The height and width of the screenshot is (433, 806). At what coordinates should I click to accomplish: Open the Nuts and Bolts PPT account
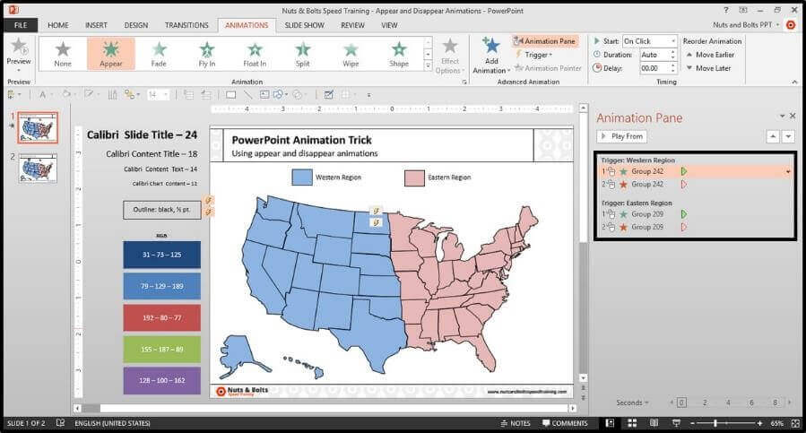click(x=746, y=25)
